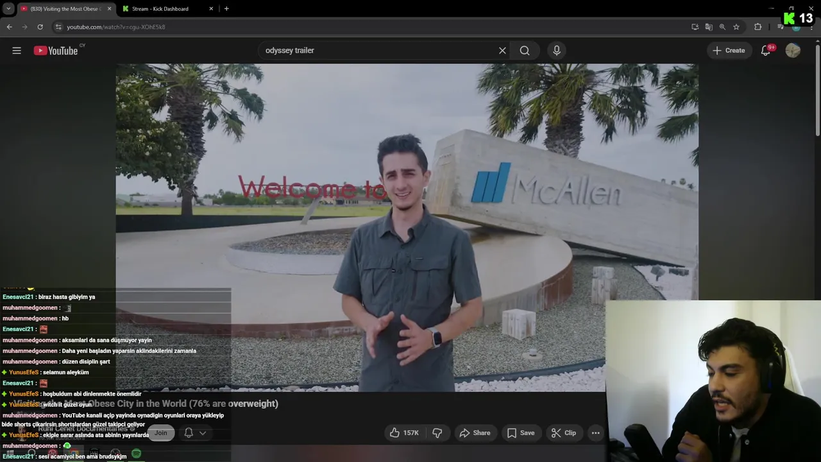Open browser media controls icon
The height and width of the screenshot is (462, 821).
click(780, 27)
